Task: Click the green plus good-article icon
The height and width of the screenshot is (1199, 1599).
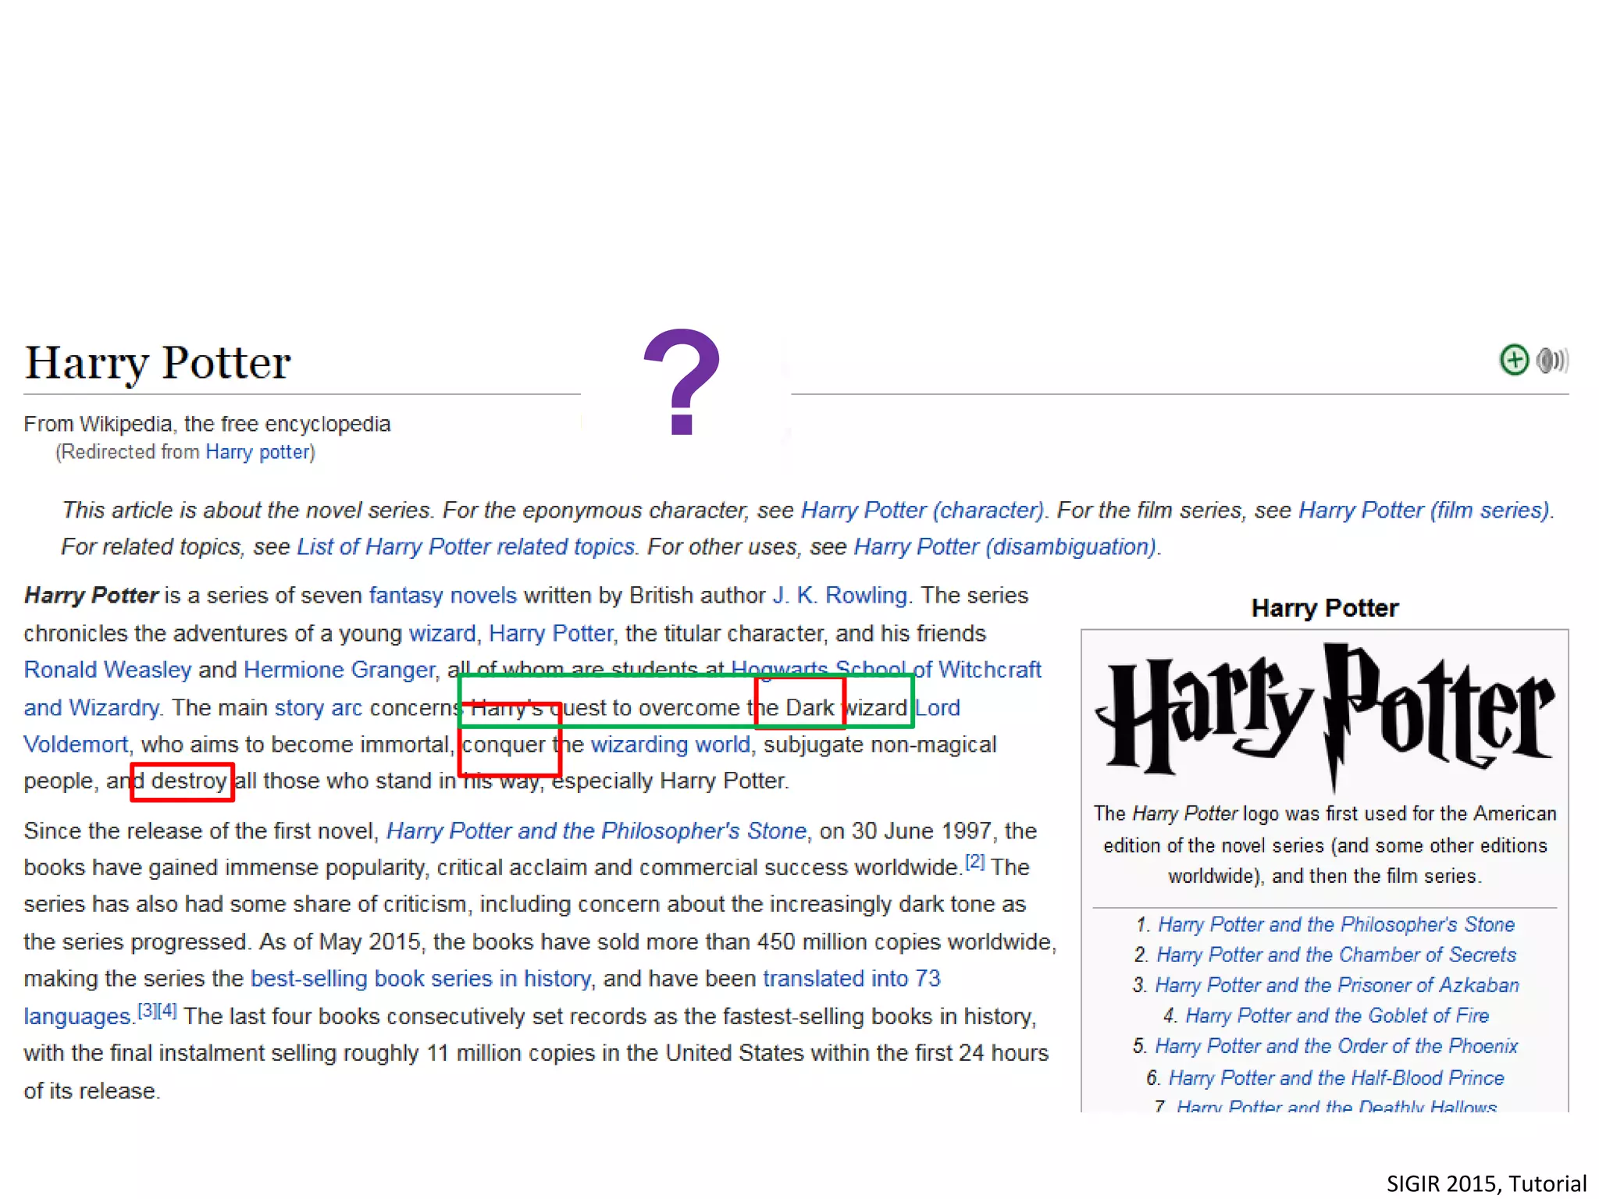Action: click(x=1514, y=360)
